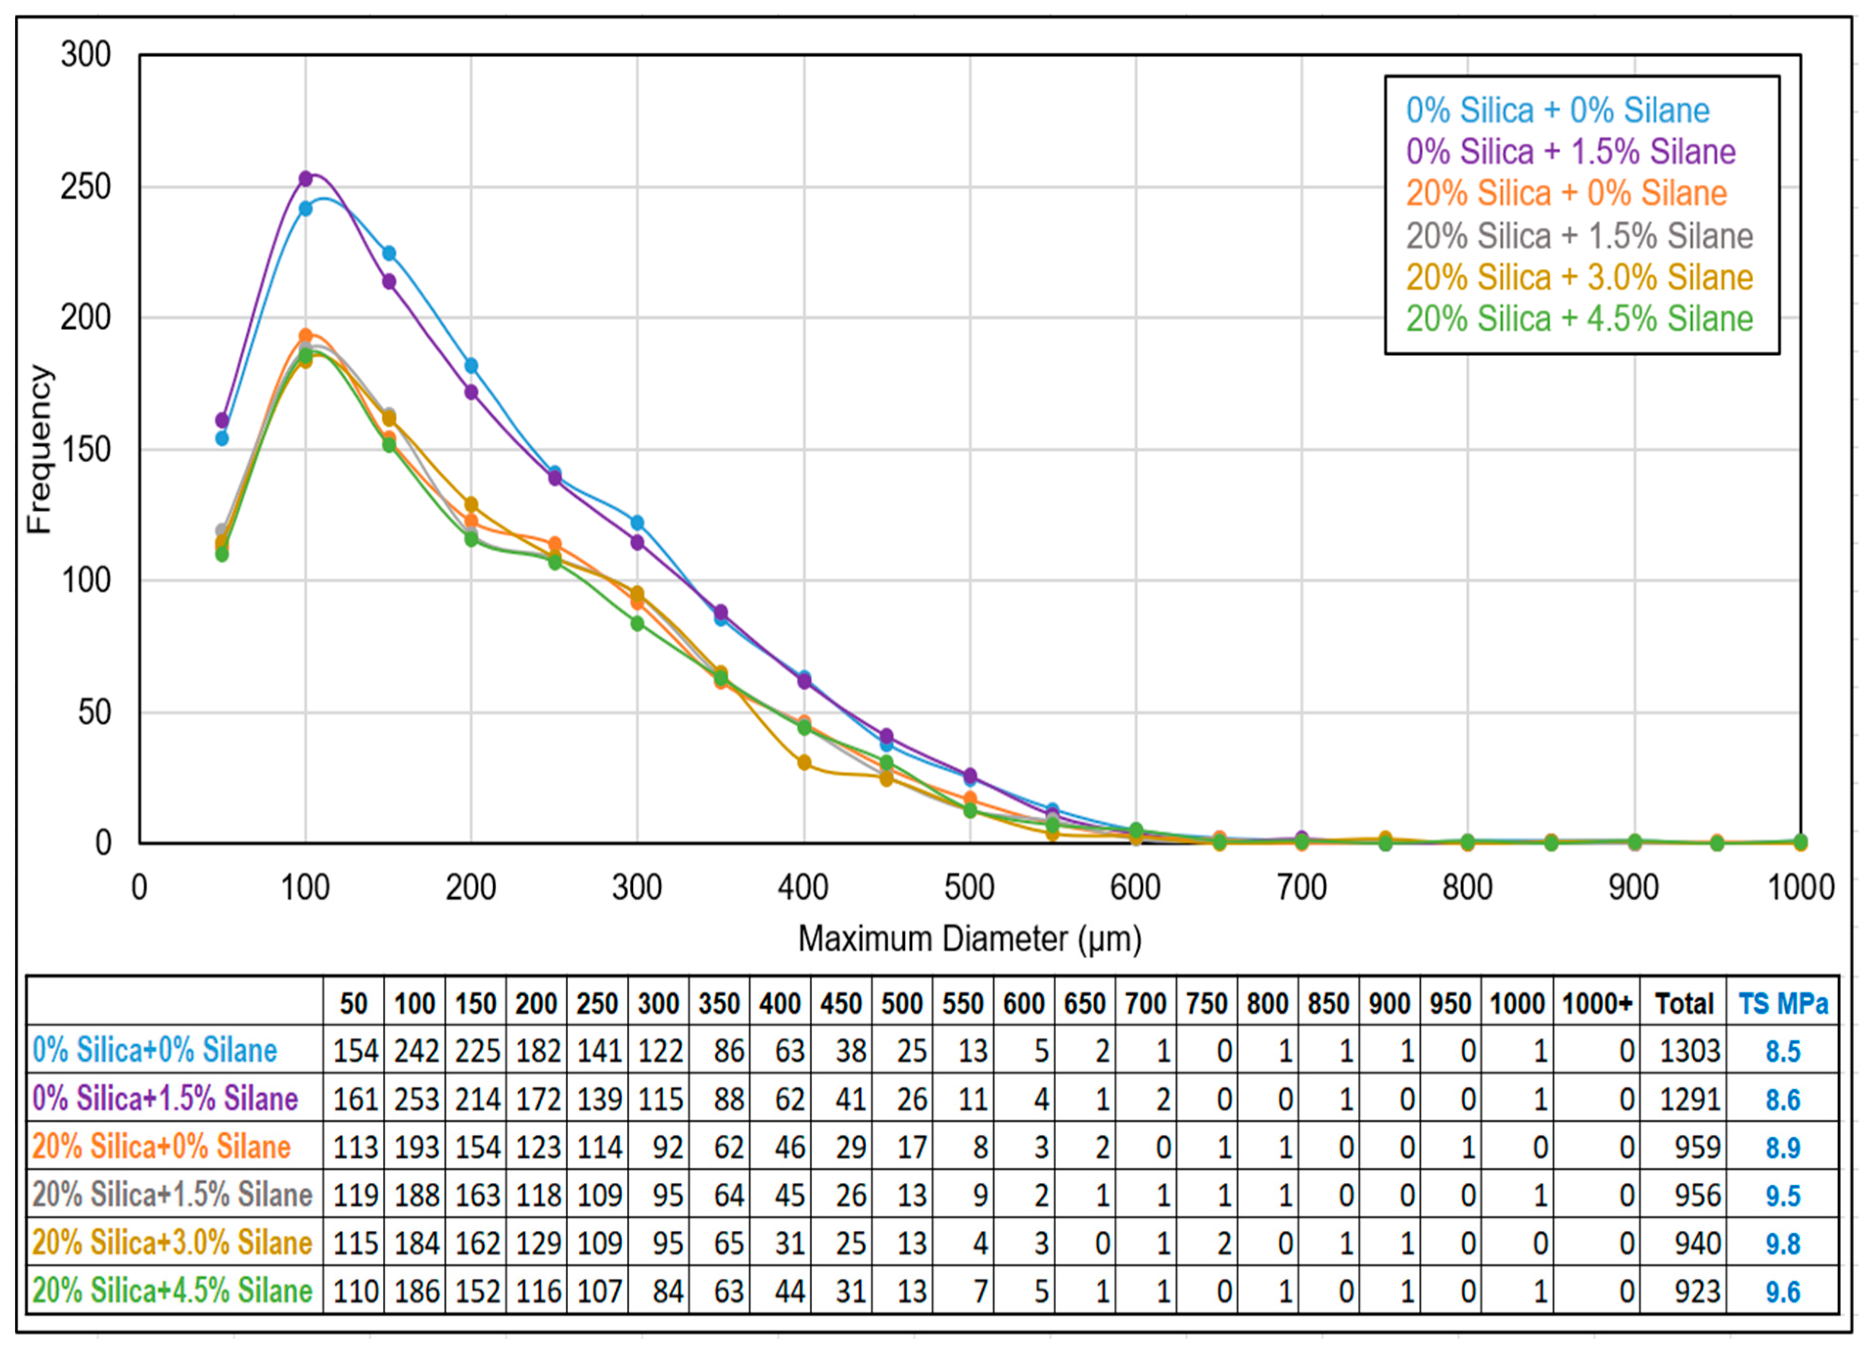Select the '0% Silica+1.5% Silane' table row label
Viewport: 1869px width, 1356px height.
point(165,1099)
